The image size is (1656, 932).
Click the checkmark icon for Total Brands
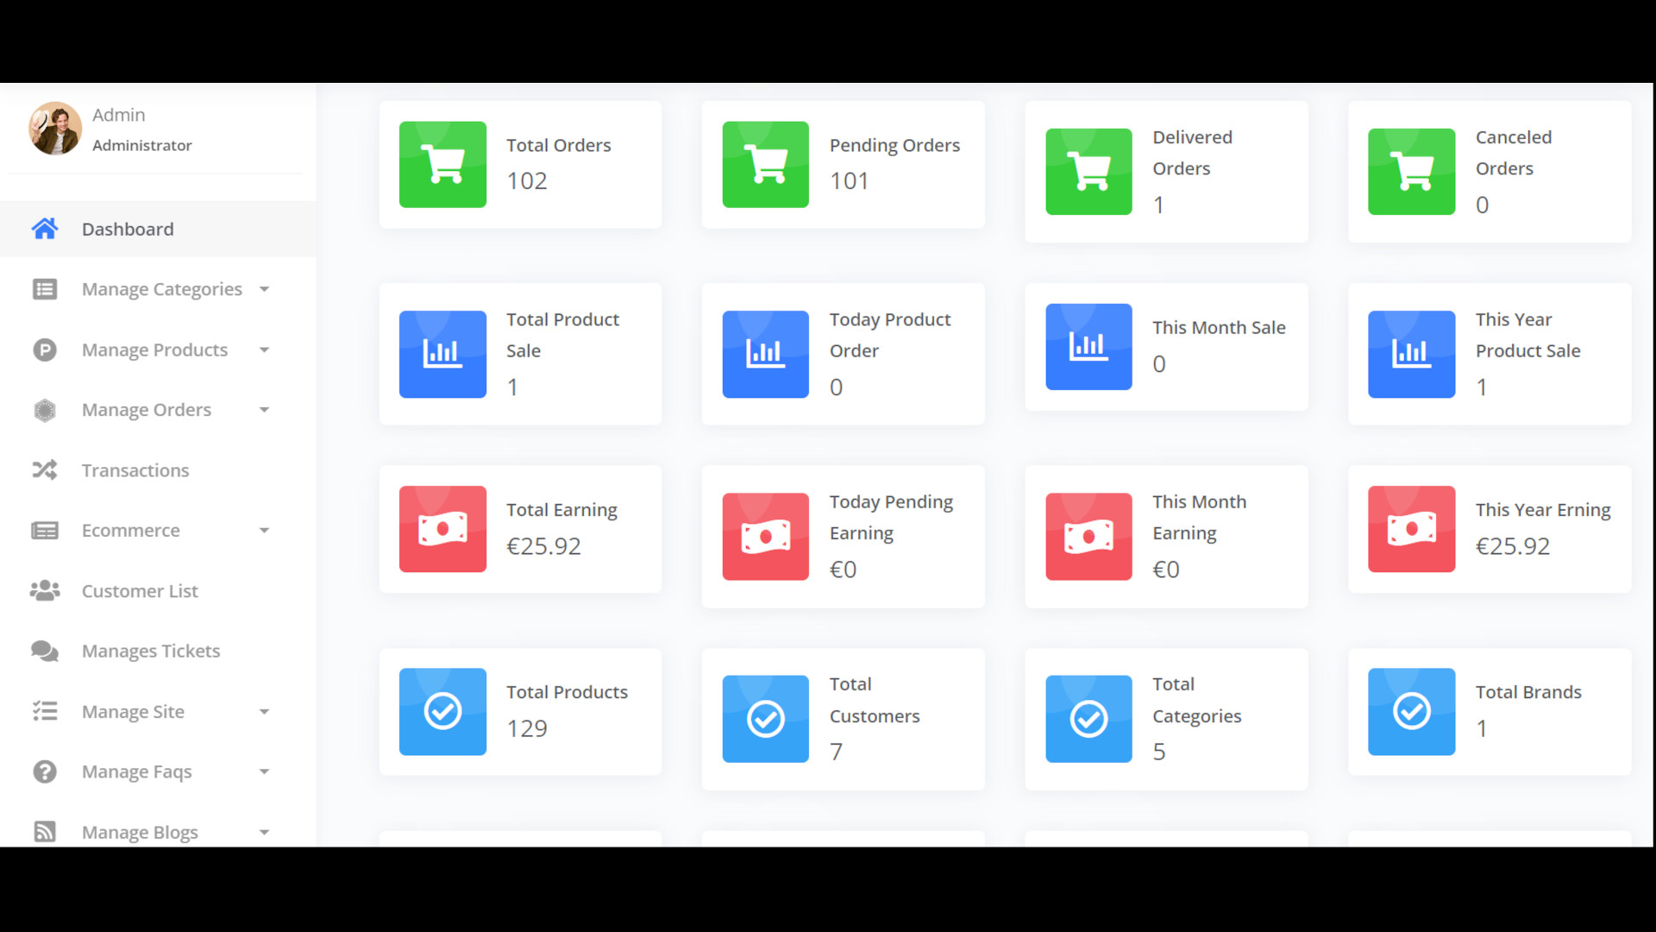[1411, 712]
